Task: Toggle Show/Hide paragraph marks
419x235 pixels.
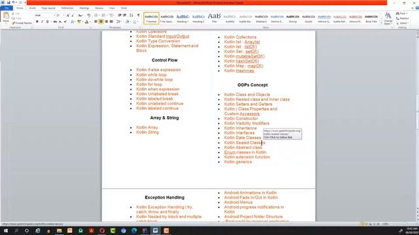Action: [x=138, y=16]
